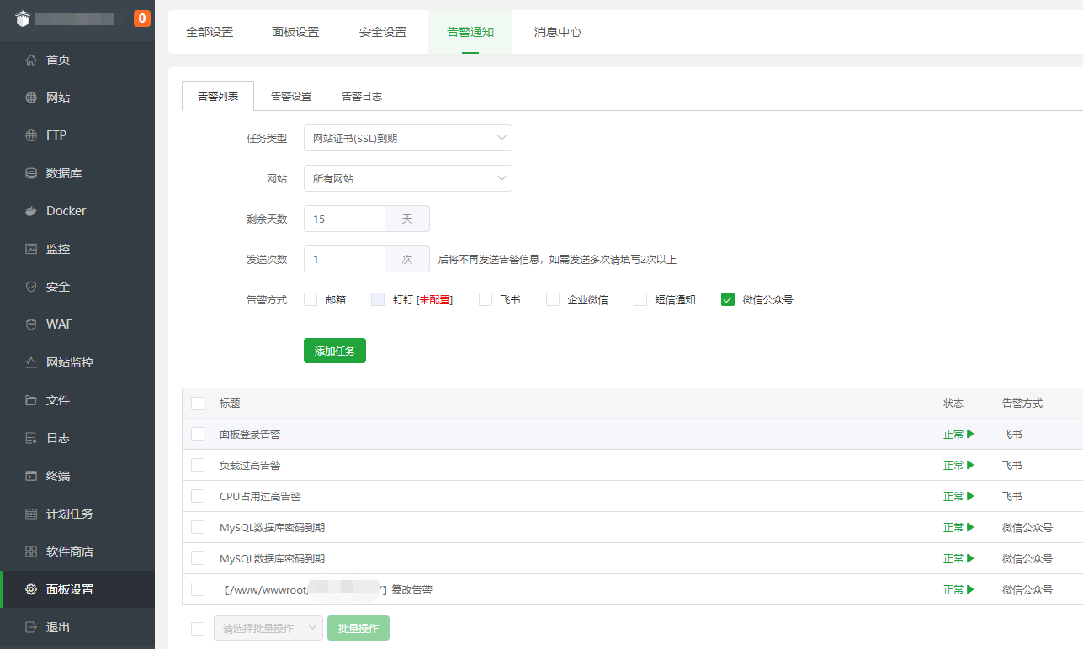1083x649 pixels.
Task: Click the 批量操作 button
Action: [358, 628]
